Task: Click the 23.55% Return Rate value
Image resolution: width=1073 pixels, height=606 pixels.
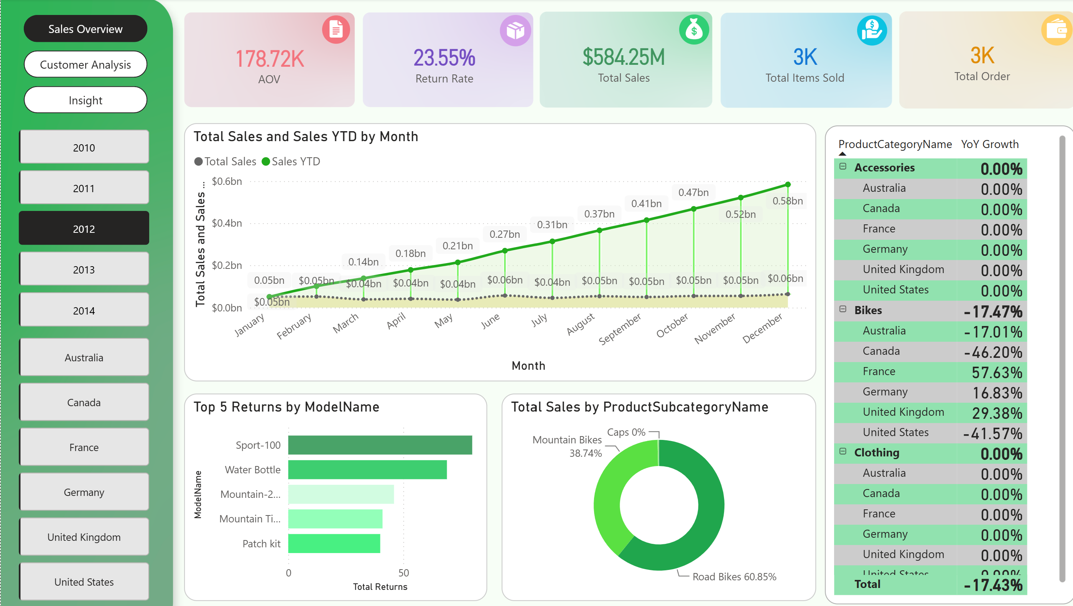Action: coord(444,58)
